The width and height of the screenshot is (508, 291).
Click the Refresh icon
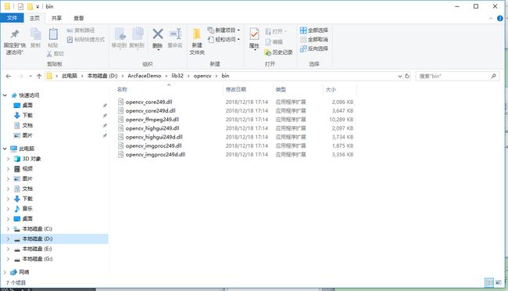[x=407, y=76]
